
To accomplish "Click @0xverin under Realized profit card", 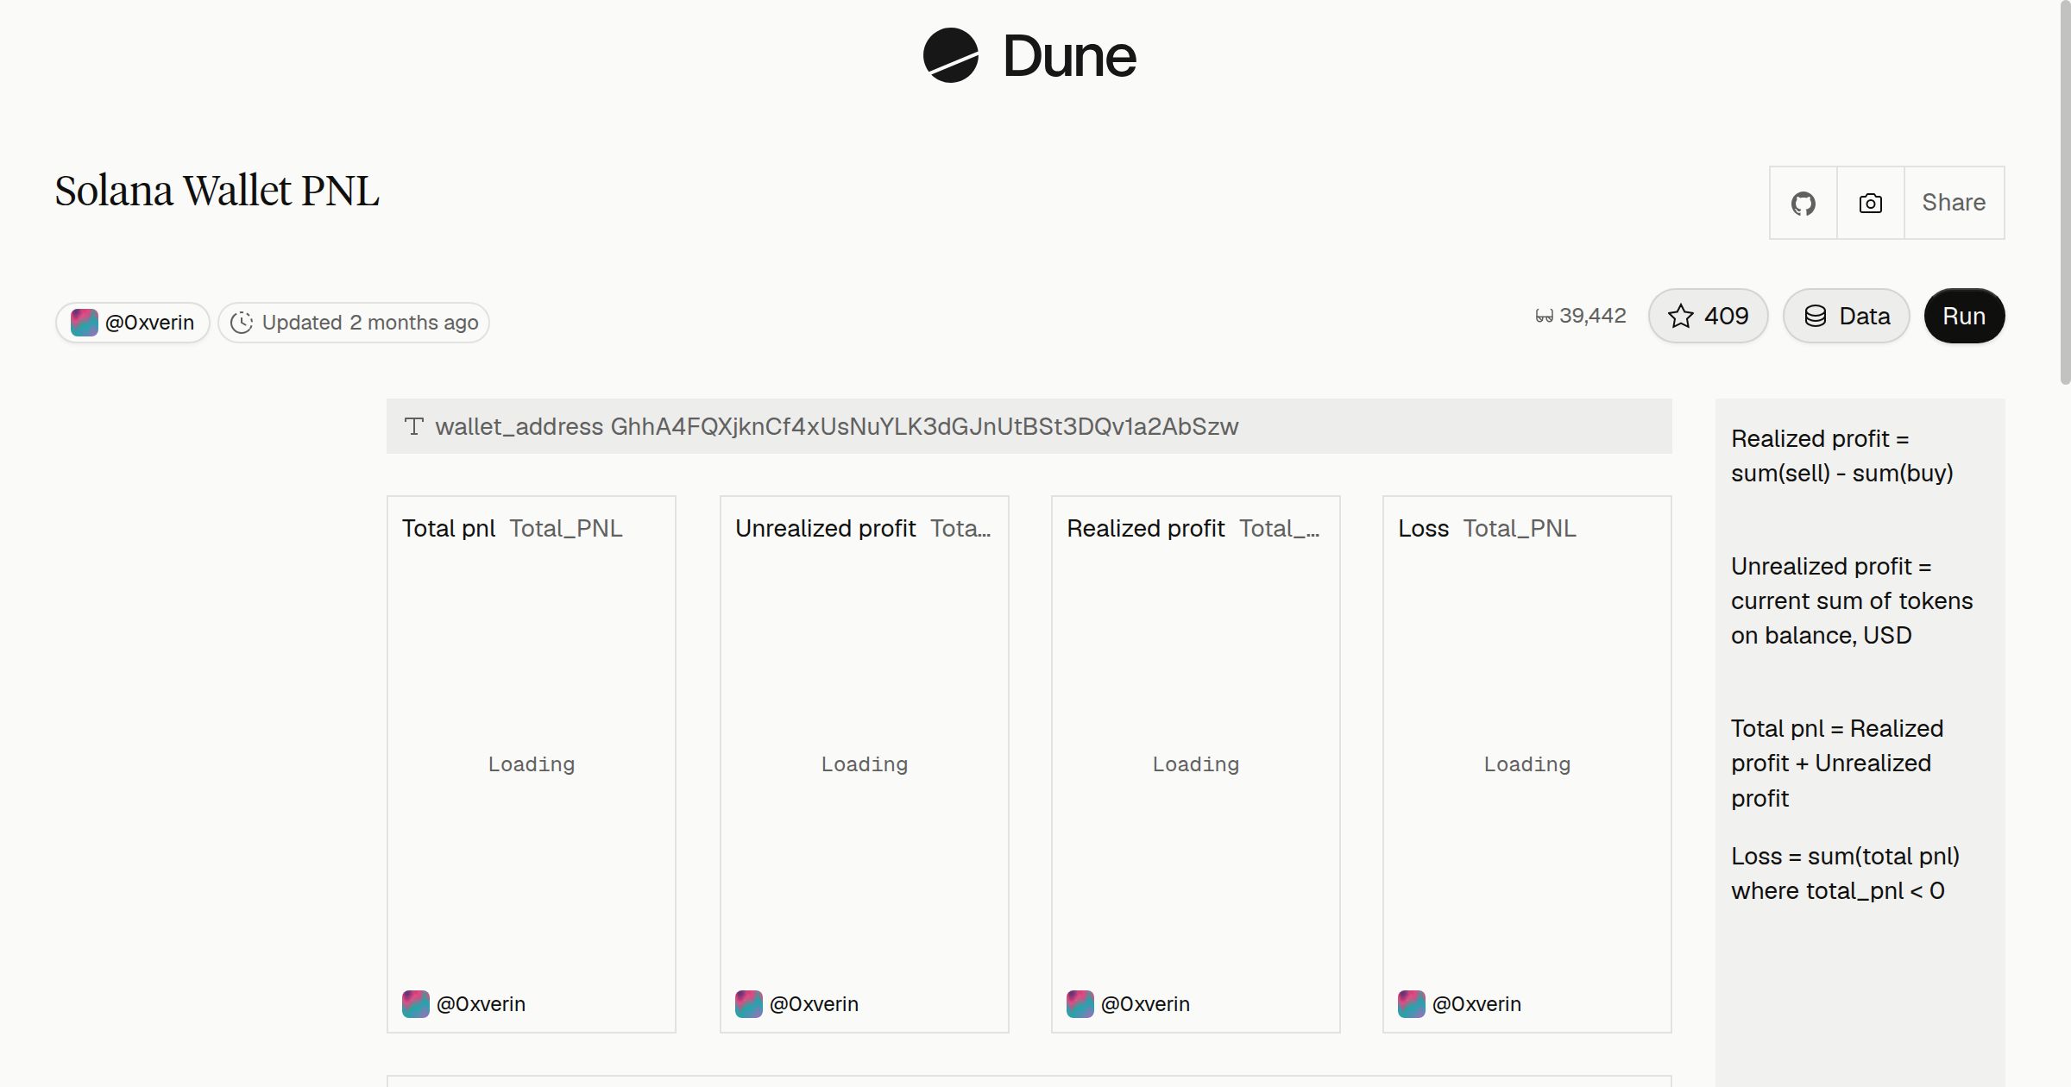I will [x=1145, y=1004].
